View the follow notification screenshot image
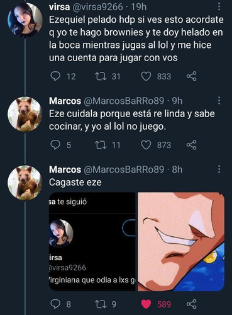Image resolution: width=232 pixels, height=315 pixels. (x=92, y=241)
